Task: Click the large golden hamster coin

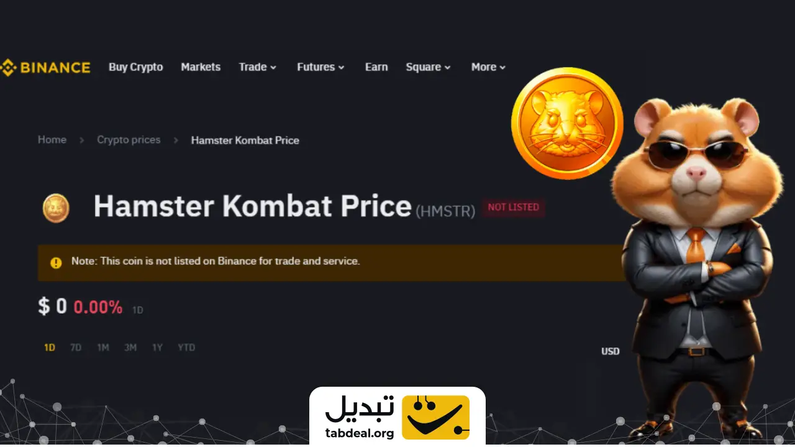Action: (x=567, y=124)
